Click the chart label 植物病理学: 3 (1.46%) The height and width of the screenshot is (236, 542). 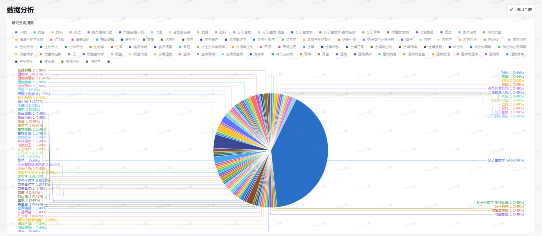coord(34,78)
